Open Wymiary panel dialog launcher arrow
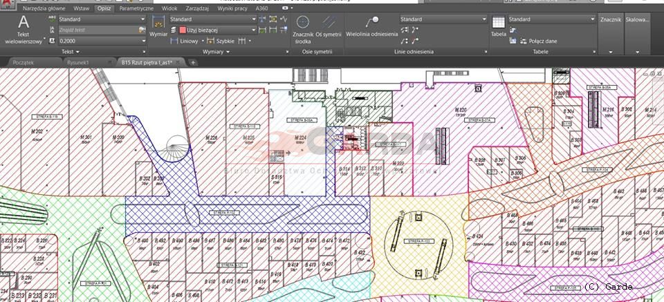The image size is (664, 302). coord(287,52)
